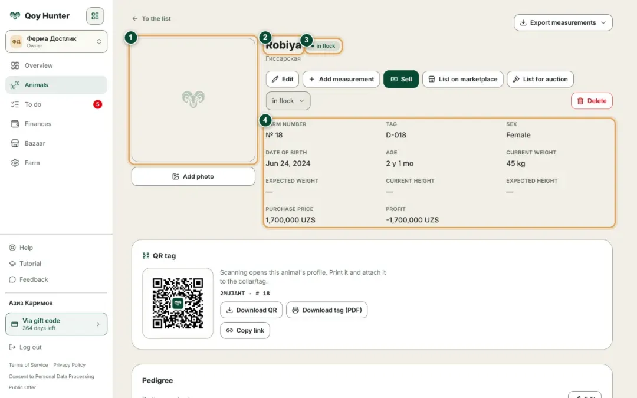Go back via To the list

pyautogui.click(x=151, y=19)
